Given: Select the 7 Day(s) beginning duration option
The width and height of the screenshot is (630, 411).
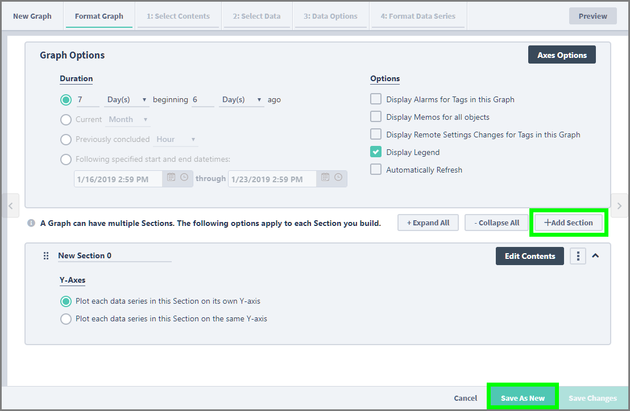Looking at the screenshot, I should [x=66, y=100].
